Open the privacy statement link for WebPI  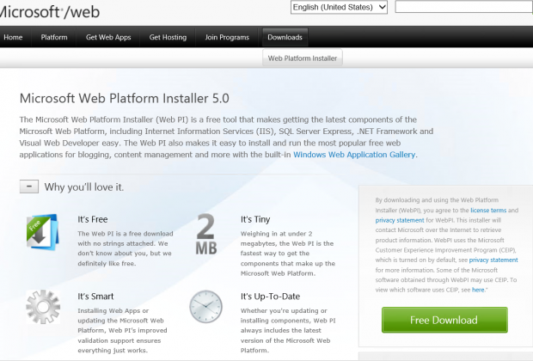(400, 220)
